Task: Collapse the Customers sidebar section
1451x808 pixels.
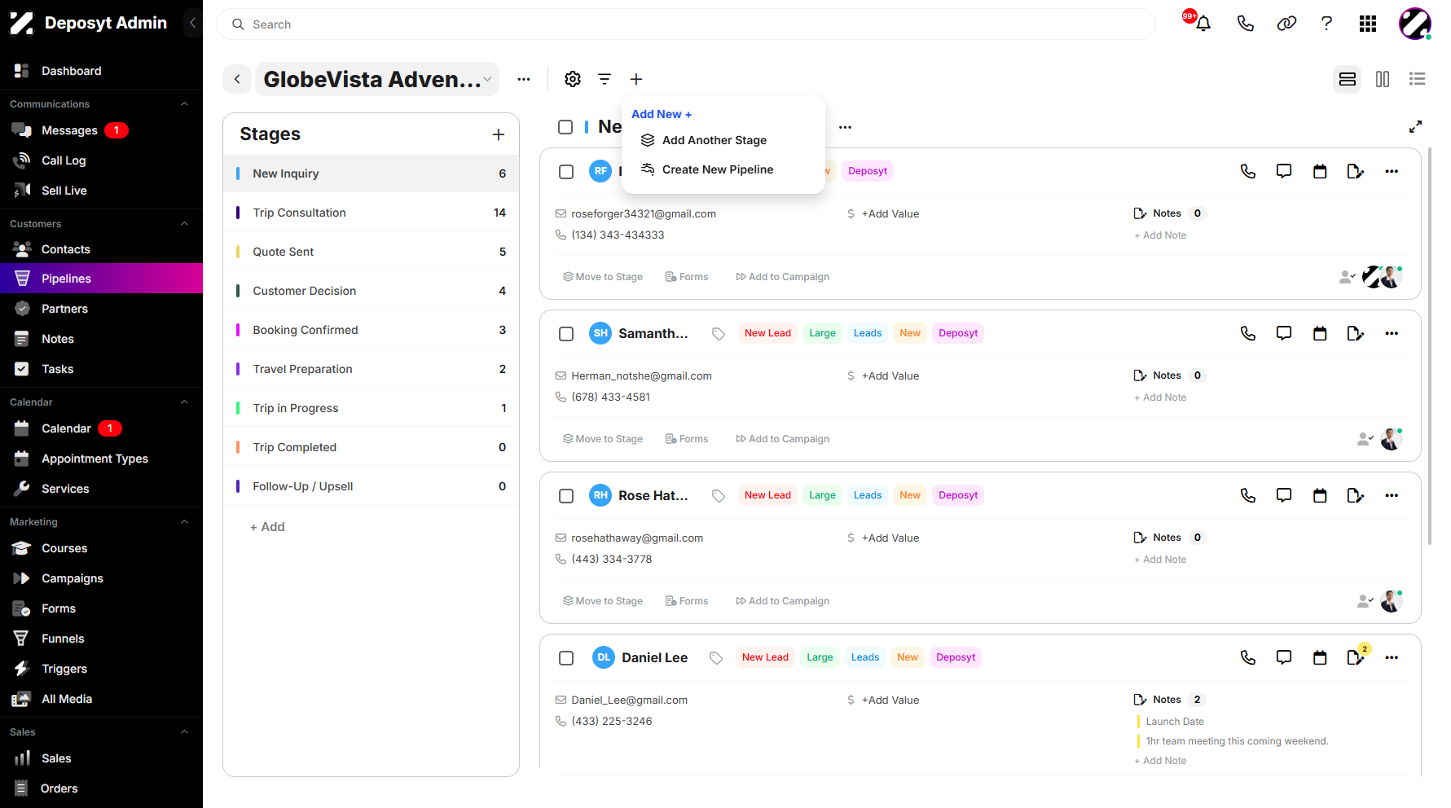Action: 184,224
